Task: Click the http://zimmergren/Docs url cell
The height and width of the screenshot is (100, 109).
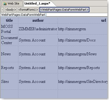Action: (82, 40)
